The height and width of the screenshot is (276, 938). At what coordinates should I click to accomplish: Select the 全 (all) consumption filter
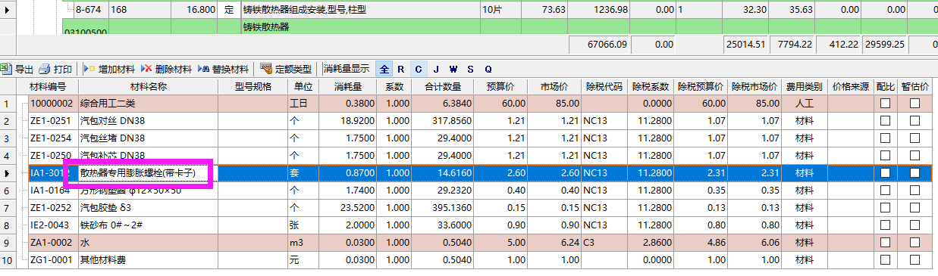pyautogui.click(x=384, y=69)
